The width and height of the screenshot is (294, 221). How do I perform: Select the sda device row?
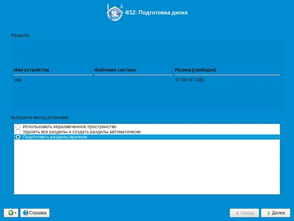click(147, 80)
